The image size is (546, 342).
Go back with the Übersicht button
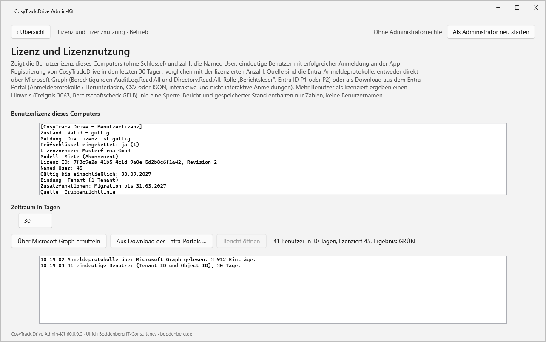(31, 32)
